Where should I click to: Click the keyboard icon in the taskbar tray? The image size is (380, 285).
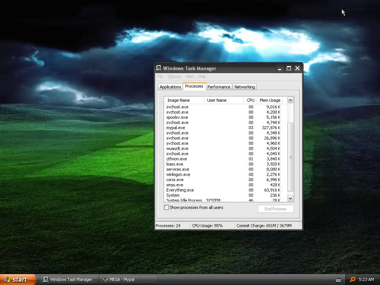(x=338, y=280)
